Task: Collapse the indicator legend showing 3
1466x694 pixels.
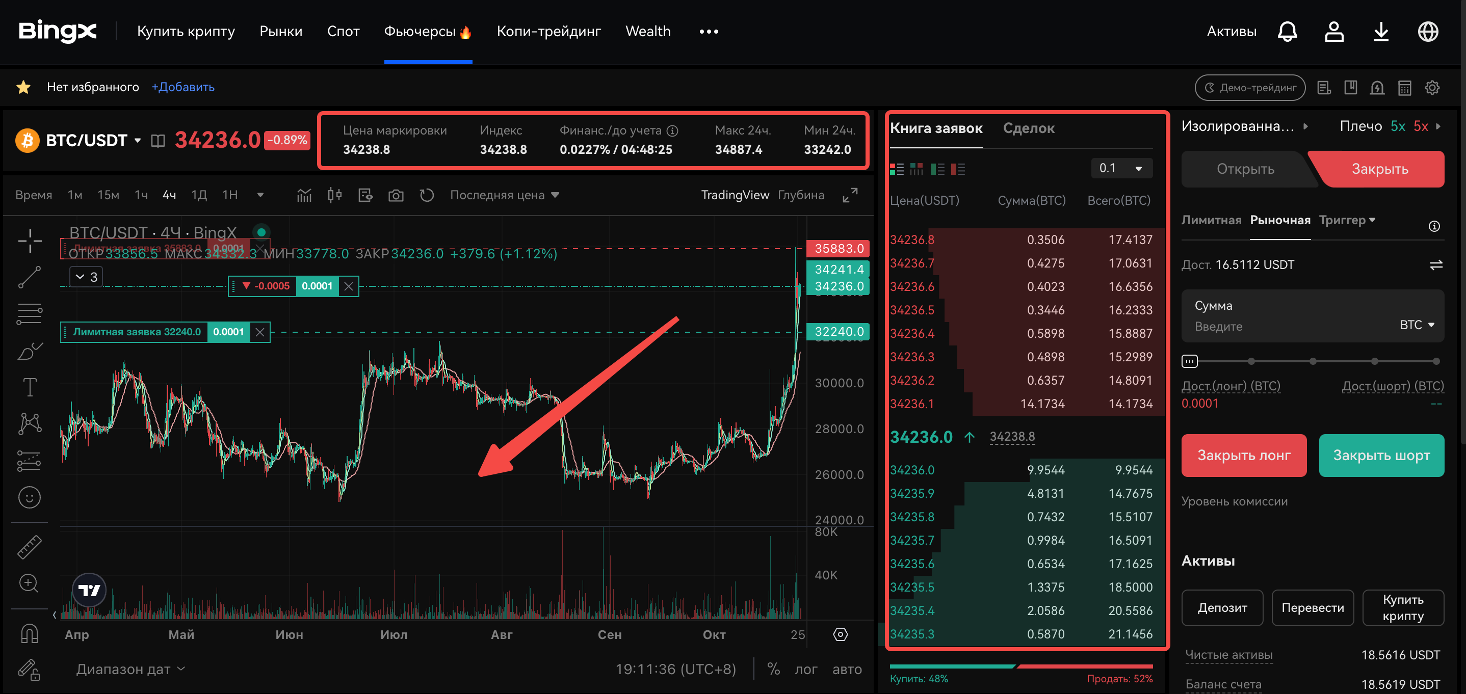Action: [x=87, y=277]
